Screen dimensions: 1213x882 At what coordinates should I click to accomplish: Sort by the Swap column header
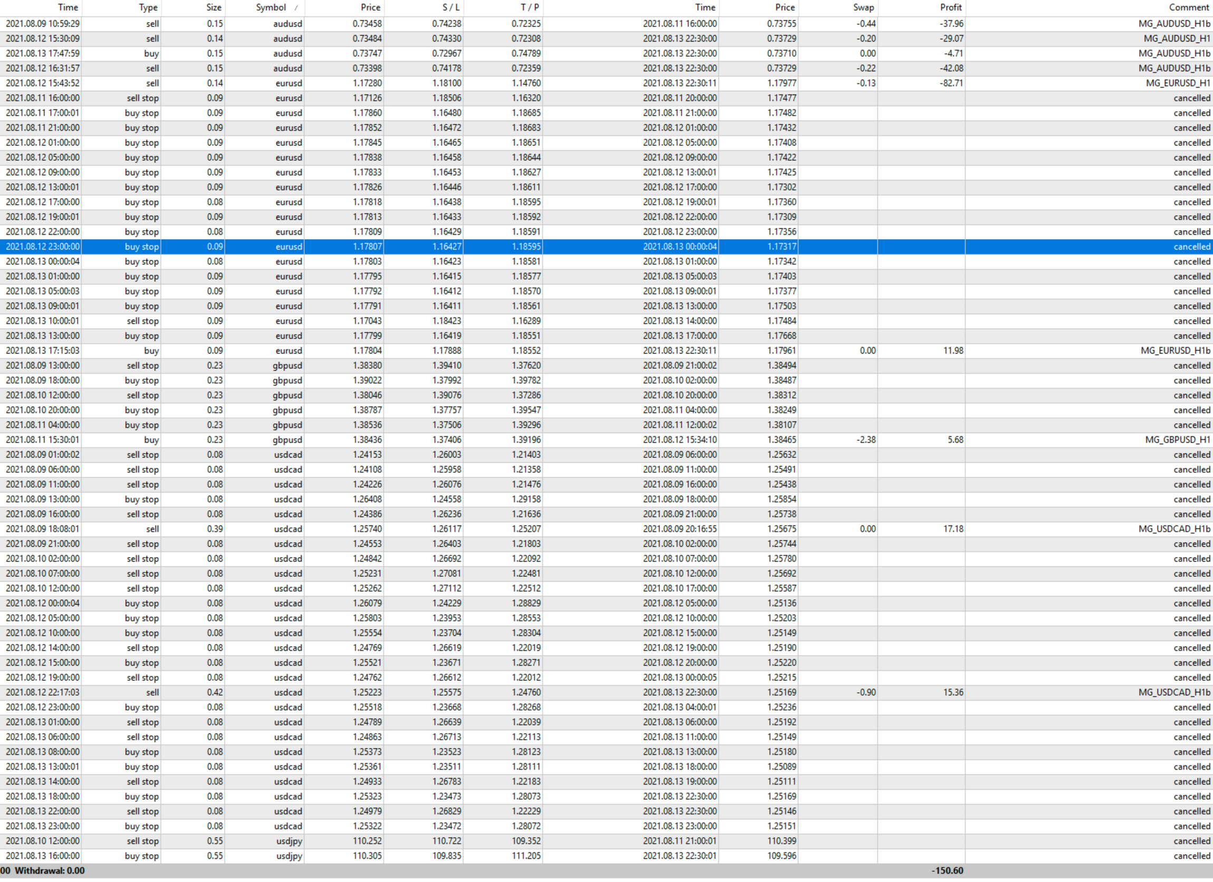click(863, 7)
